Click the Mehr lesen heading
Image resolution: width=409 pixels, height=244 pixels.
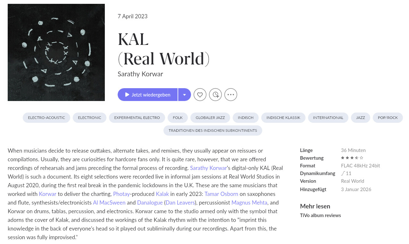click(315, 206)
